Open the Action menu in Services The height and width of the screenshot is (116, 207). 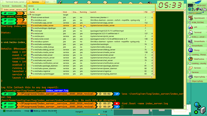(31, 6)
